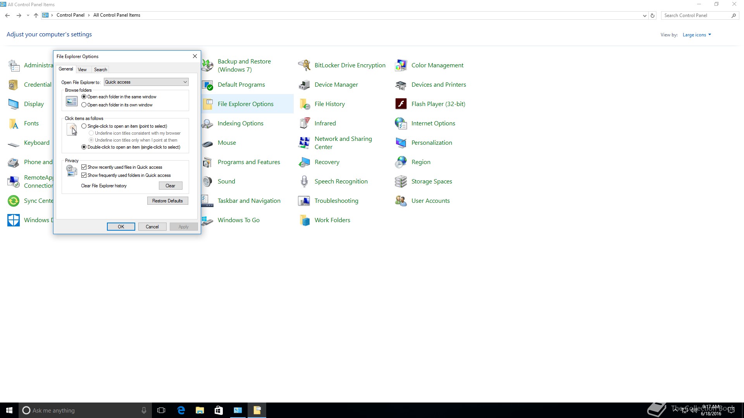Choose Single-click to open an item

coord(84,126)
